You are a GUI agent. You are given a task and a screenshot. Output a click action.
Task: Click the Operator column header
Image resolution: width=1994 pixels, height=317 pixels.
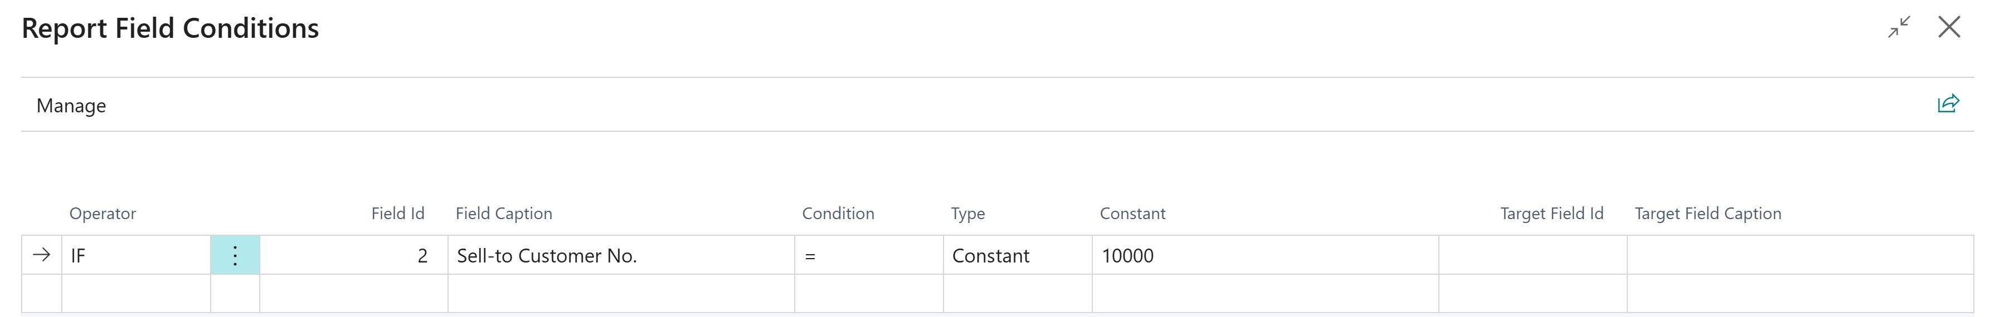[x=103, y=214]
